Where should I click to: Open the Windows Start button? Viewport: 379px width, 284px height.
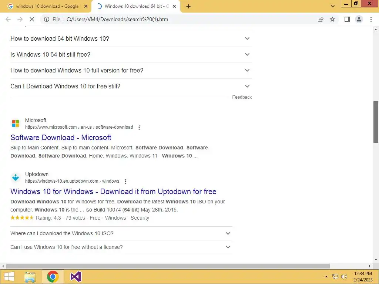click(x=9, y=277)
